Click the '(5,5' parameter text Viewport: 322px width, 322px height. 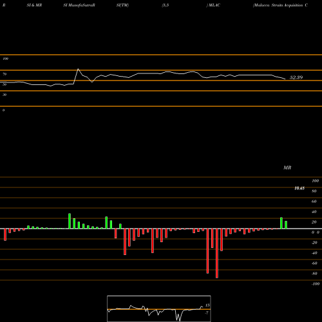166,5
